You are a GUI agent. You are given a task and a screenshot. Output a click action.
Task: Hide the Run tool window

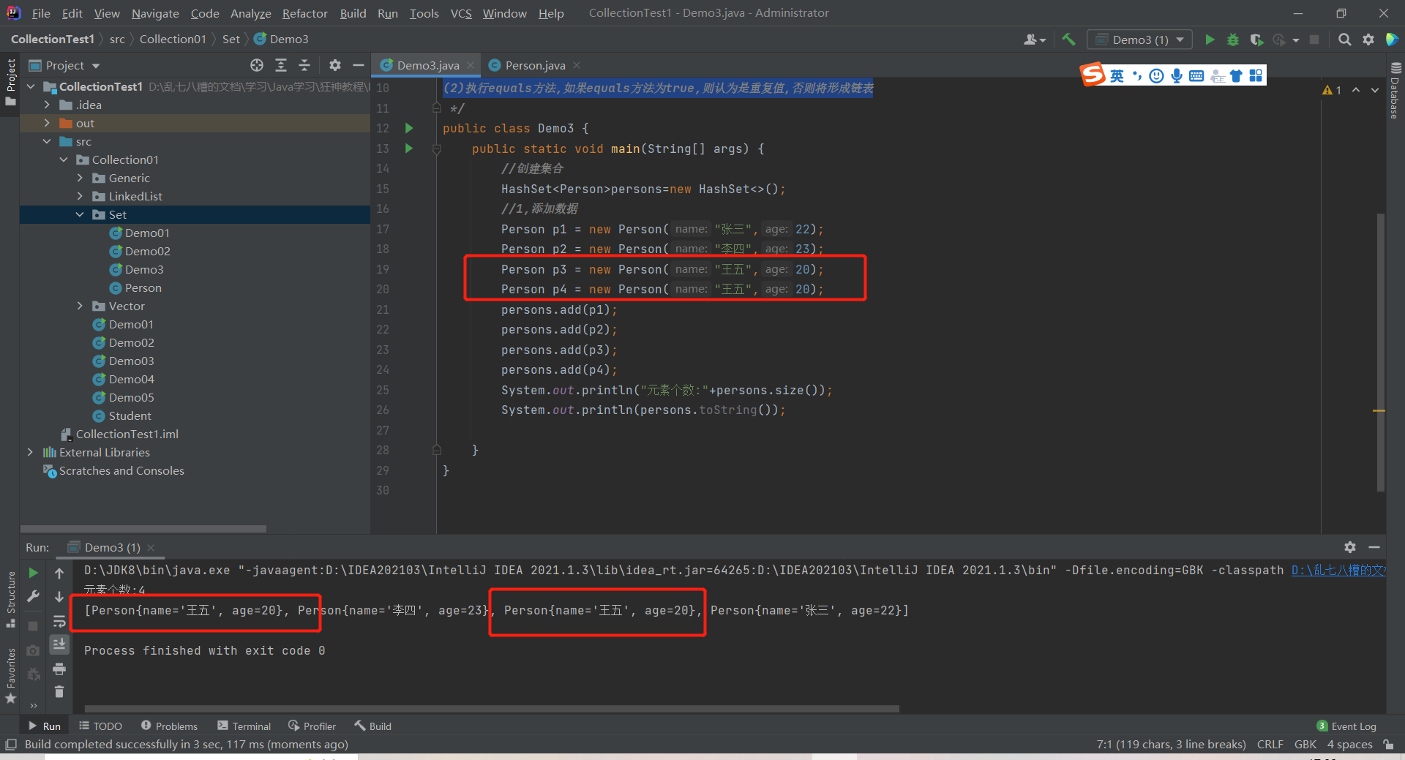point(1374,547)
